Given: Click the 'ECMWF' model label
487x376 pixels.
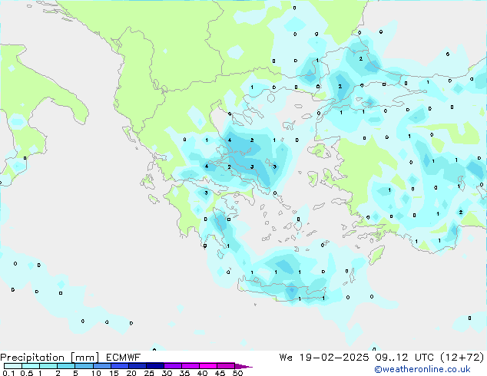Looking at the screenshot, I should (x=124, y=358).
